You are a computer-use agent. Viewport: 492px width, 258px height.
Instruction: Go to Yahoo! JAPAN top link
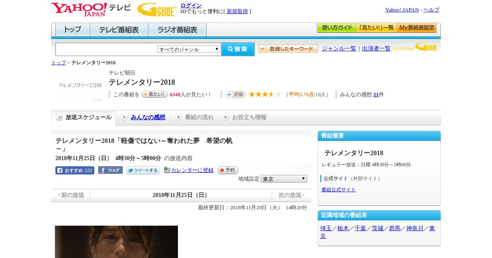click(x=402, y=10)
